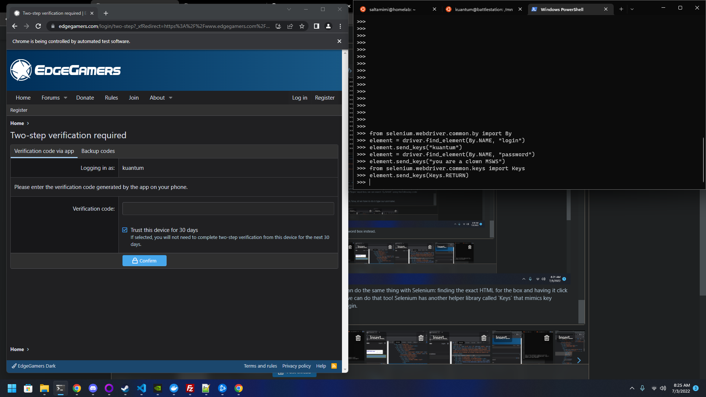706x397 pixels.
Task: Select Verification code via app tab
Action: tap(44, 151)
